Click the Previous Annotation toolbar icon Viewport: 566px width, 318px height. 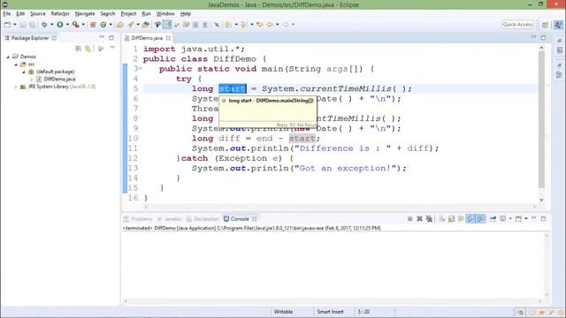point(244,25)
